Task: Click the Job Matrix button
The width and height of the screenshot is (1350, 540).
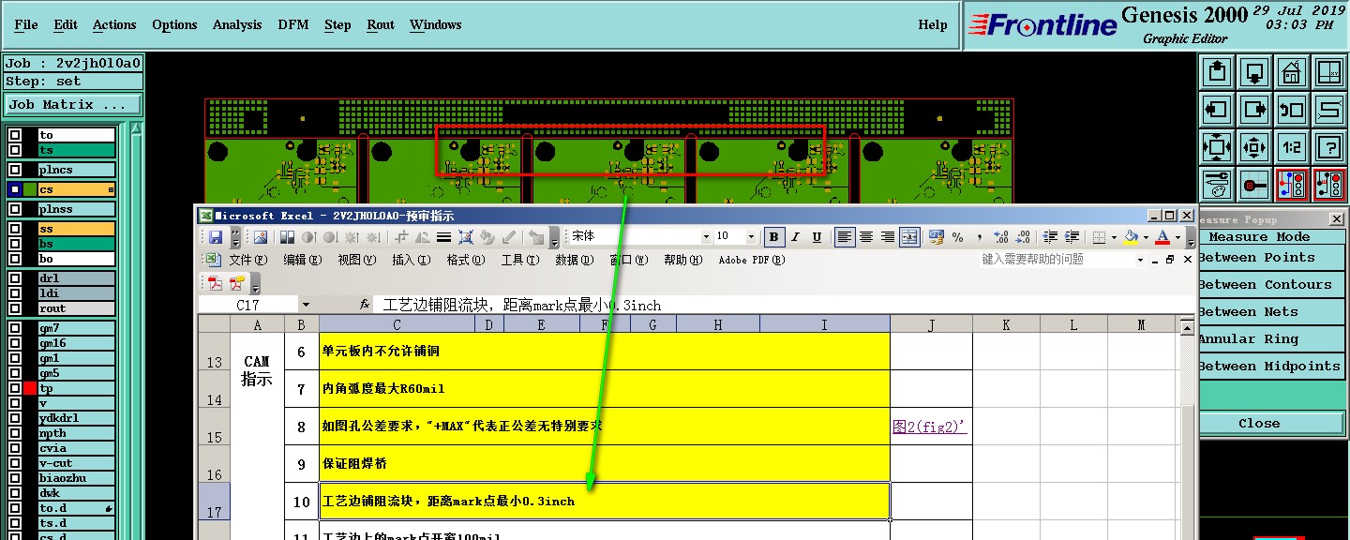Action: [73, 105]
